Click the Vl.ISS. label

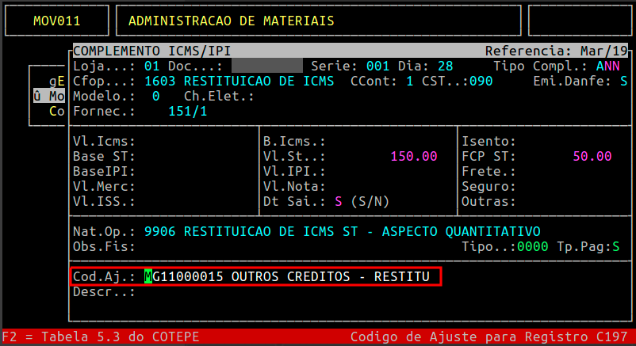[x=104, y=201]
